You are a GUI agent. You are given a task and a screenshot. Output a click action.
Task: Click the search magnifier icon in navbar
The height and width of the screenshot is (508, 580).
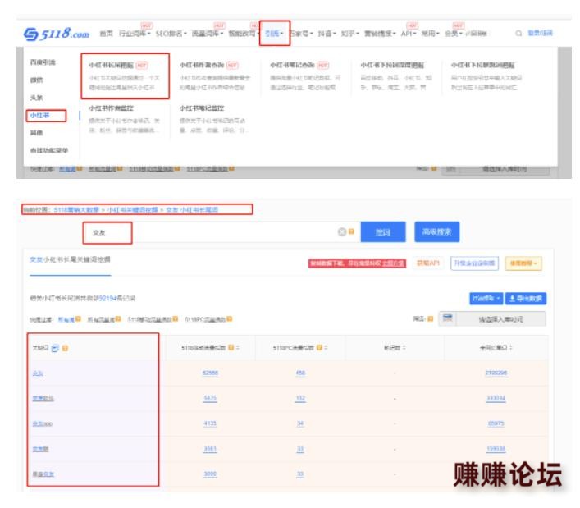[x=518, y=34]
